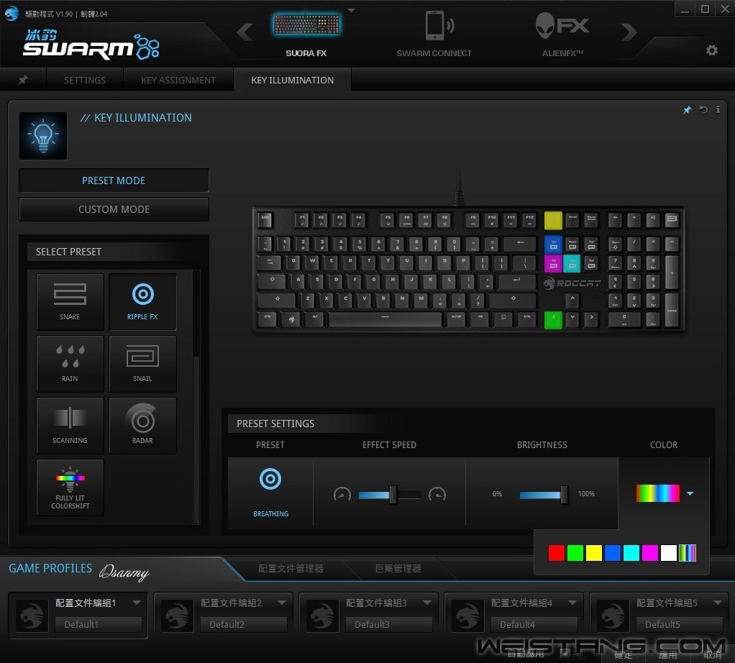The width and height of the screenshot is (735, 663).
Task: Activate CUSTOM MODE
Action: coord(114,209)
